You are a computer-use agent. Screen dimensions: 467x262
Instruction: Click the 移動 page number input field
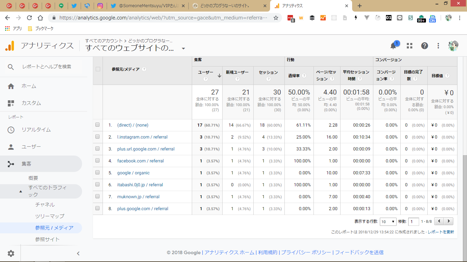(413, 221)
